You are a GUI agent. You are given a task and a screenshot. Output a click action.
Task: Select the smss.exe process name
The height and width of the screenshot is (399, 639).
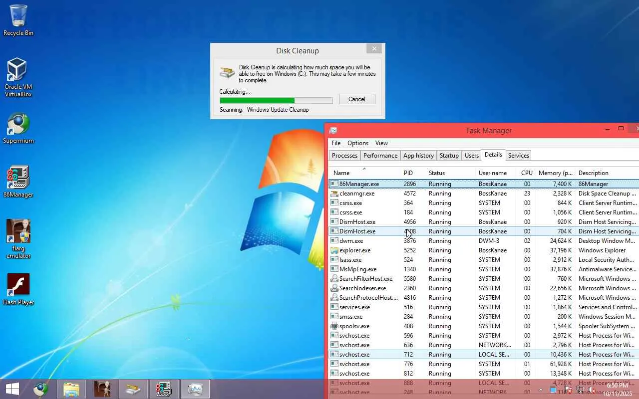(351, 317)
